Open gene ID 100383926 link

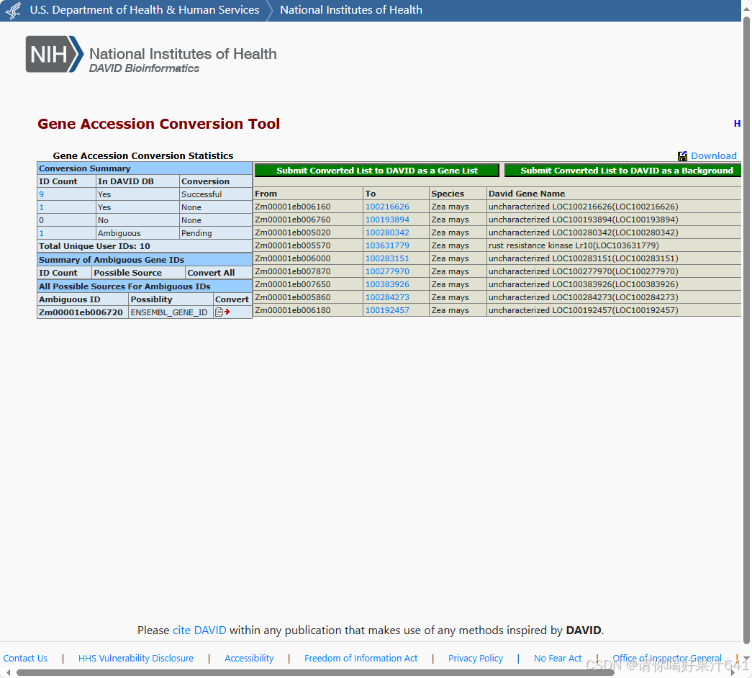pos(387,284)
